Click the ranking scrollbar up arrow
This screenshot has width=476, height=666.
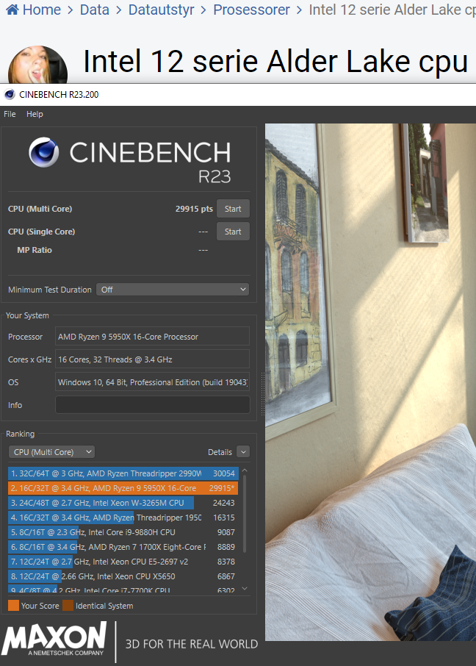[x=245, y=470]
